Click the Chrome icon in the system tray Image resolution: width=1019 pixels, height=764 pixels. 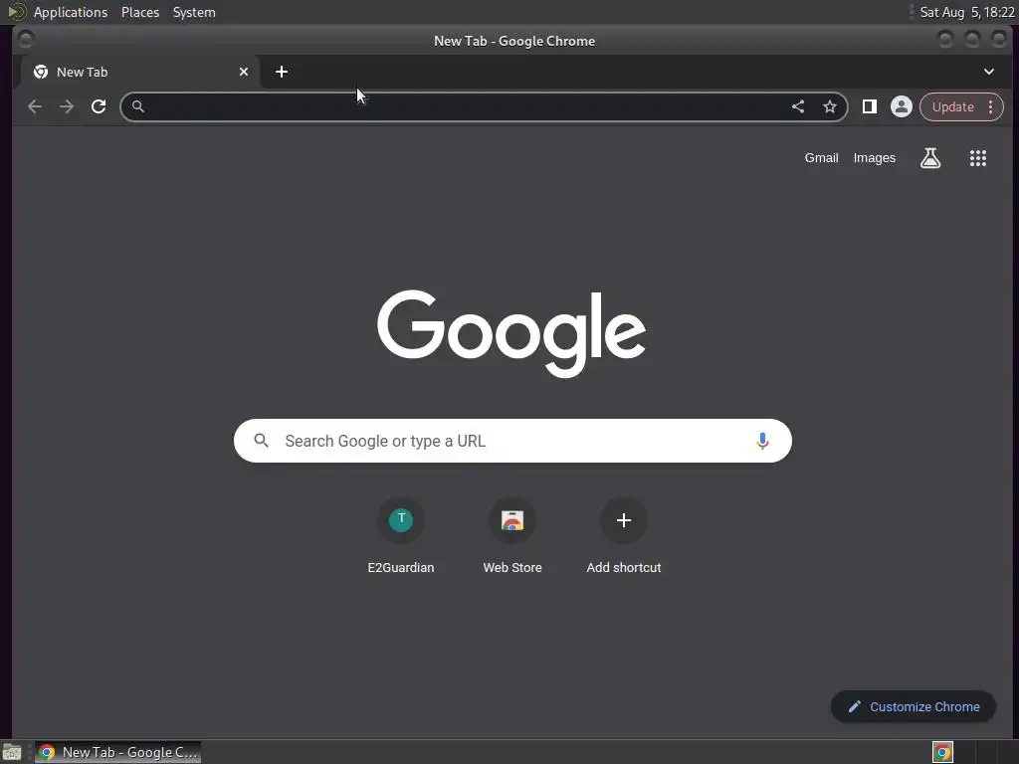coord(942,752)
